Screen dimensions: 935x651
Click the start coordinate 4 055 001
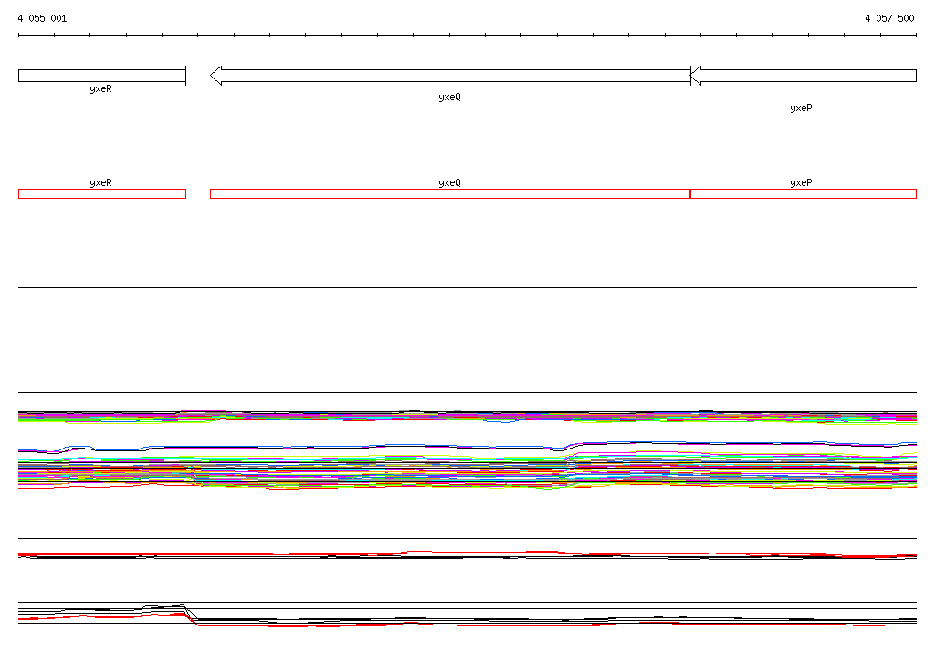[42, 18]
